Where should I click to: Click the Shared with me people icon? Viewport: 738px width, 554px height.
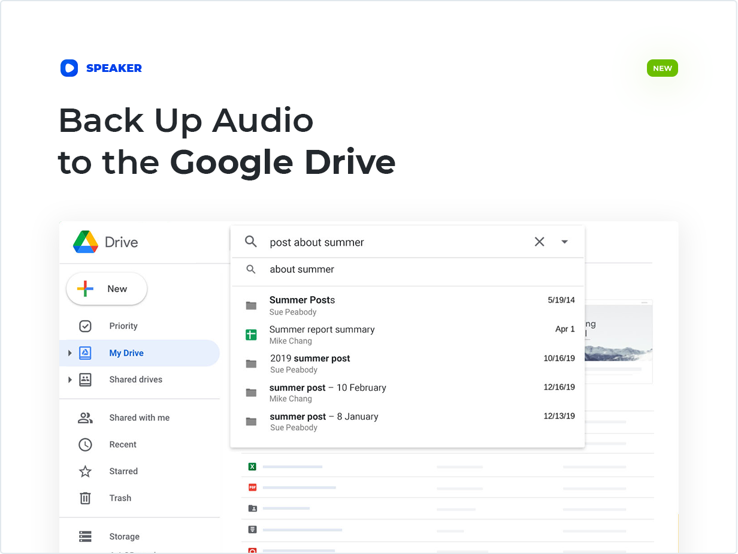pyautogui.click(x=85, y=418)
